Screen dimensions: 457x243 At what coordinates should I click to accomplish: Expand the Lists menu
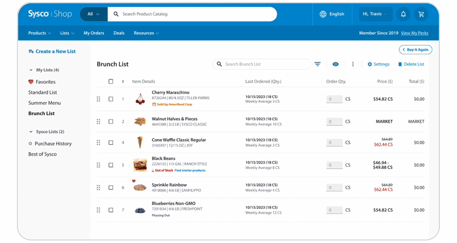[x=67, y=33]
